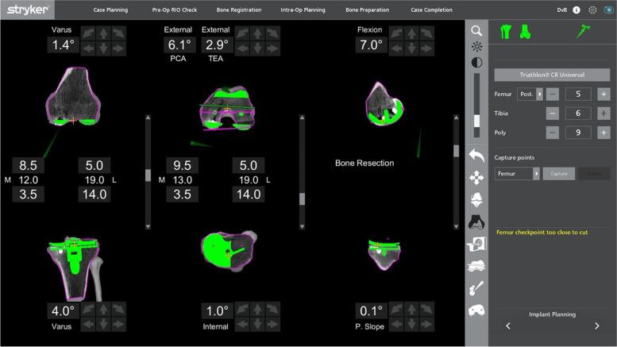The image size is (617, 347).
Task: Expand the Capture points Femur dropdown
Action: coord(517,172)
